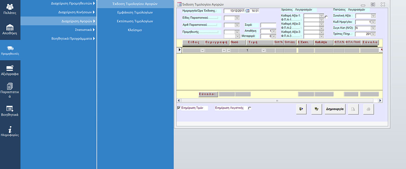Expand the Συνολική Αξία dropdown
The image size is (406, 169).
click(x=373, y=16)
